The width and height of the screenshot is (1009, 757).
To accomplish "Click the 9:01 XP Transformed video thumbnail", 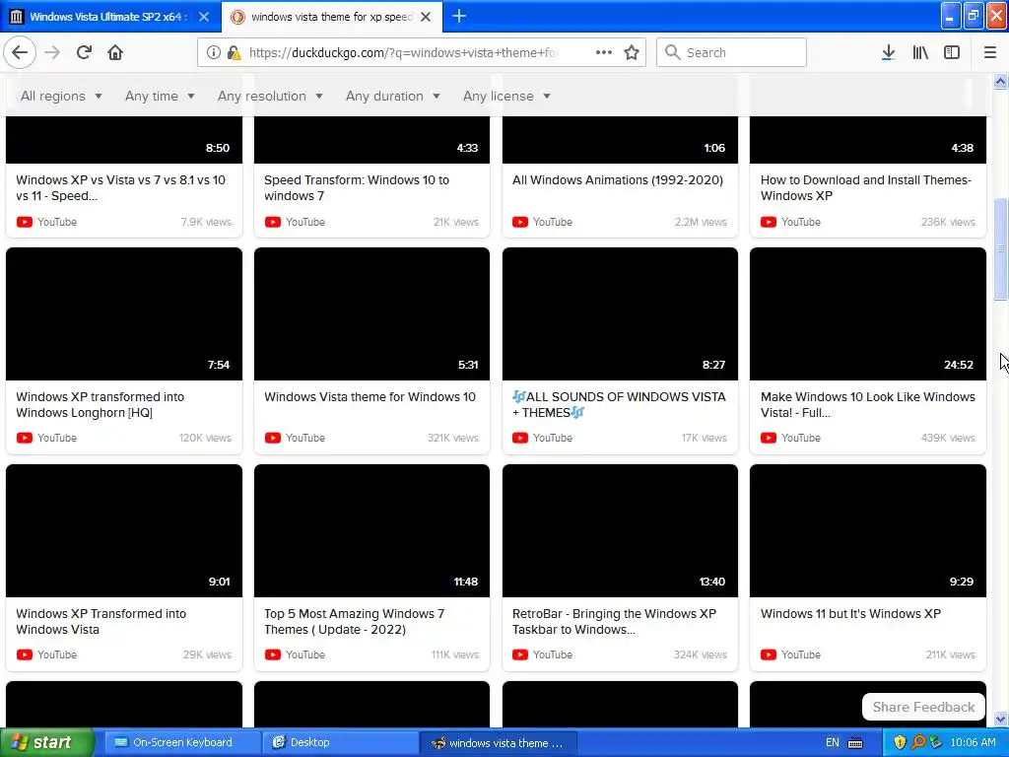I will point(124,531).
